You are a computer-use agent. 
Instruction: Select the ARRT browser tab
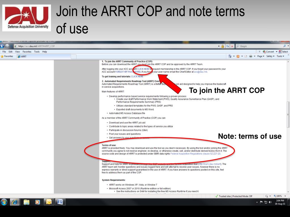click(x=44, y=57)
